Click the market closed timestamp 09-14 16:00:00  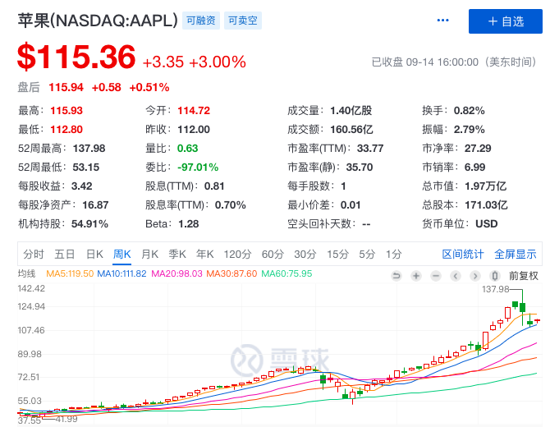pos(442,62)
